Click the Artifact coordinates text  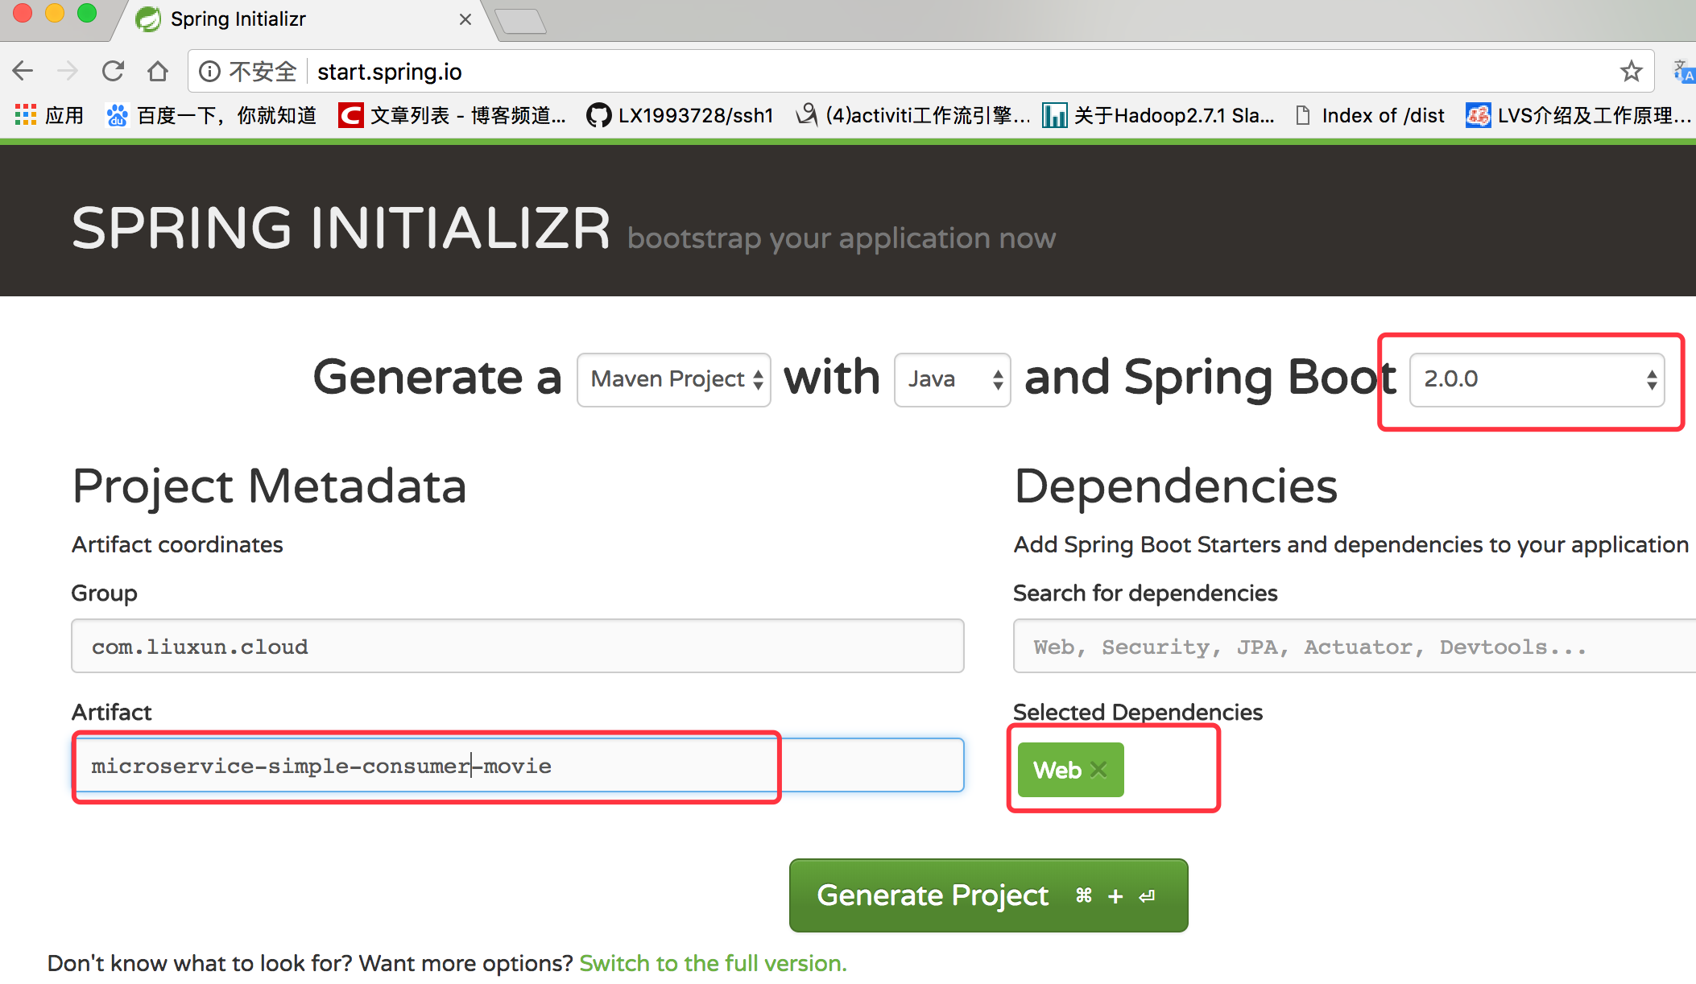177,544
